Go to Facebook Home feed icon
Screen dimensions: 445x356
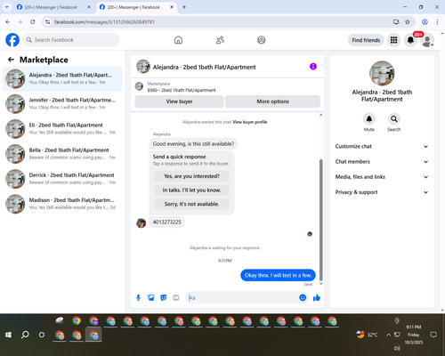point(178,40)
